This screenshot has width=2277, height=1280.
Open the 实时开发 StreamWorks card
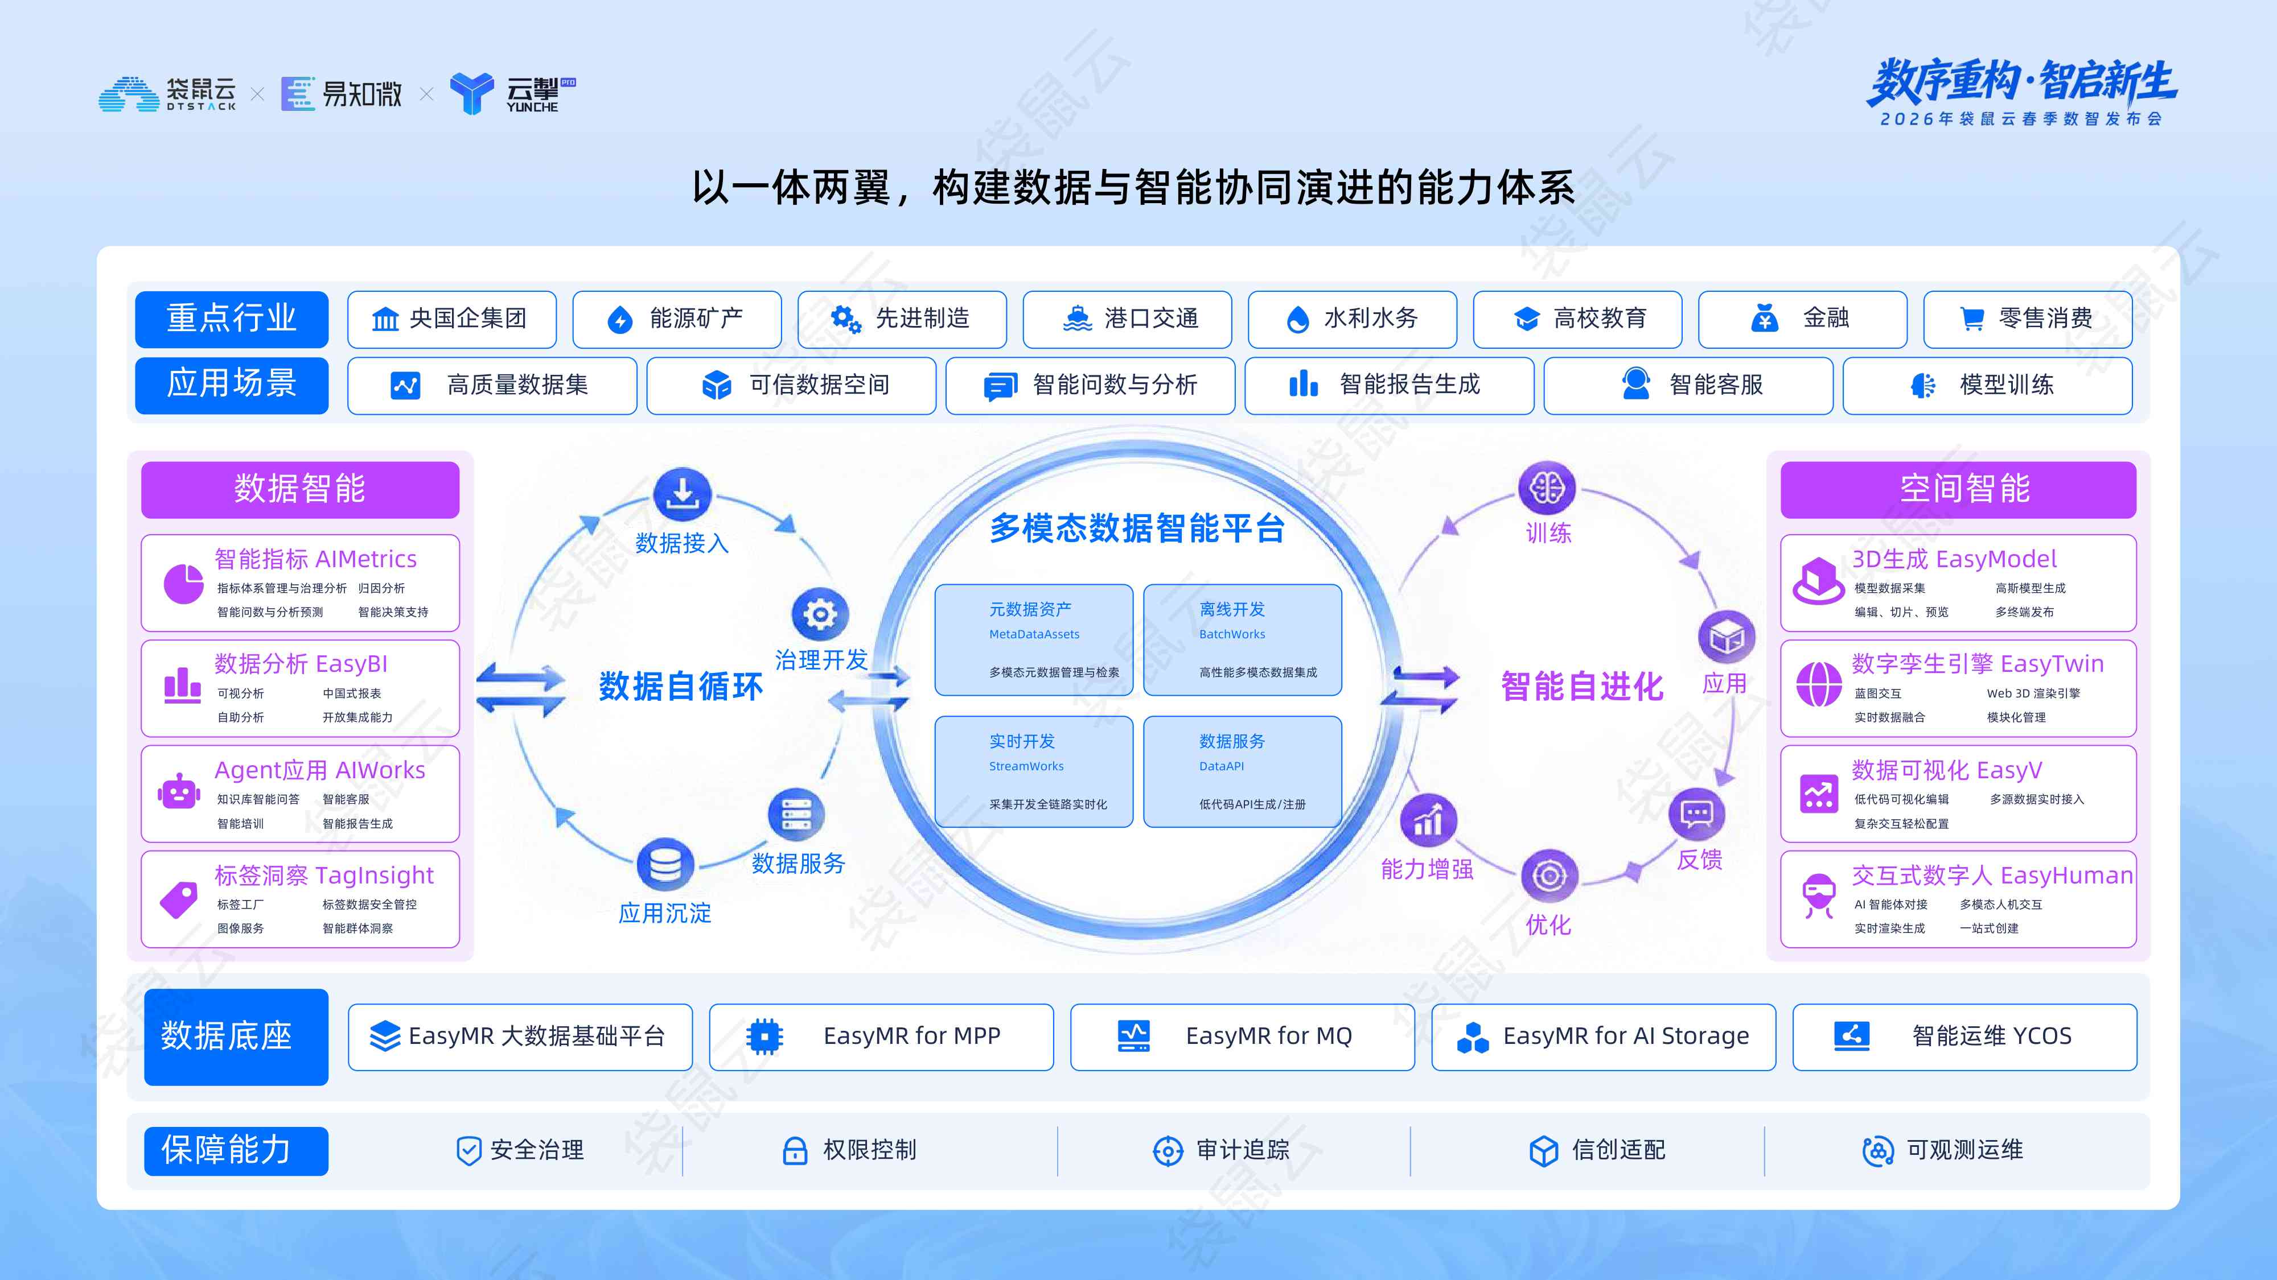pyautogui.click(x=1033, y=771)
